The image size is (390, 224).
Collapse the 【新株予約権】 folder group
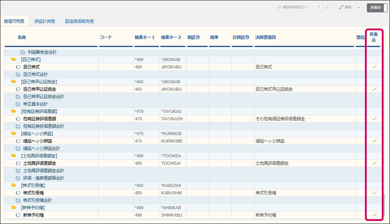click(14, 208)
